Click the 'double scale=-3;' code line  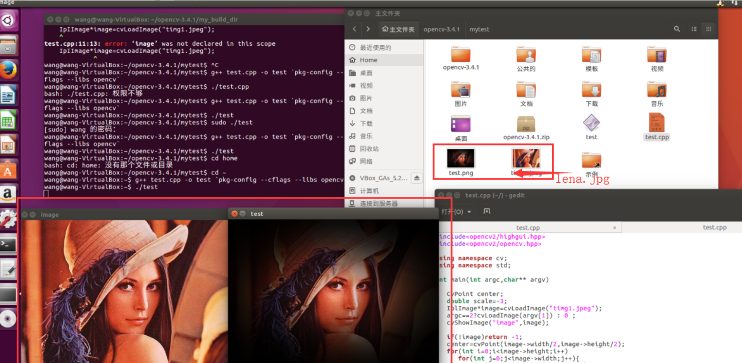click(477, 301)
